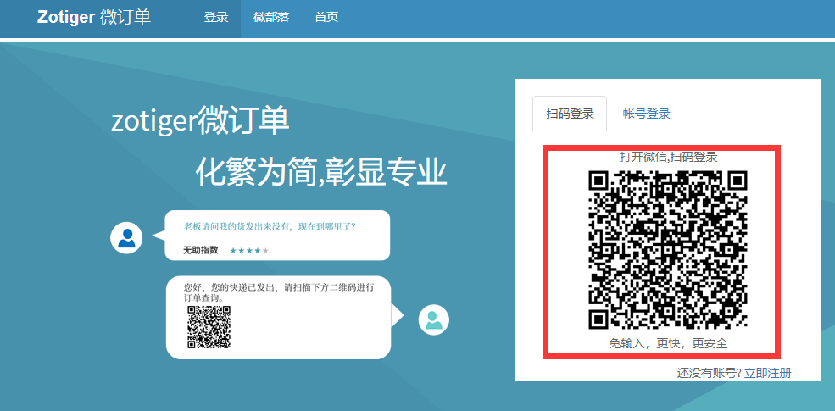Viewport: 835px width, 411px height.
Task: Click the Zotiger 微订单 brand logo
Action: point(94,17)
